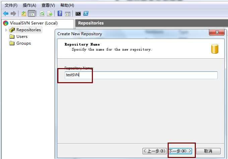Toggle the Show/Hide action pane icon

click(68, 14)
